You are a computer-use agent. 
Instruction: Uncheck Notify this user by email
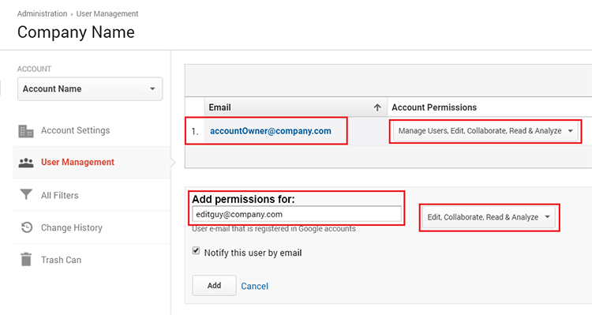click(x=196, y=251)
